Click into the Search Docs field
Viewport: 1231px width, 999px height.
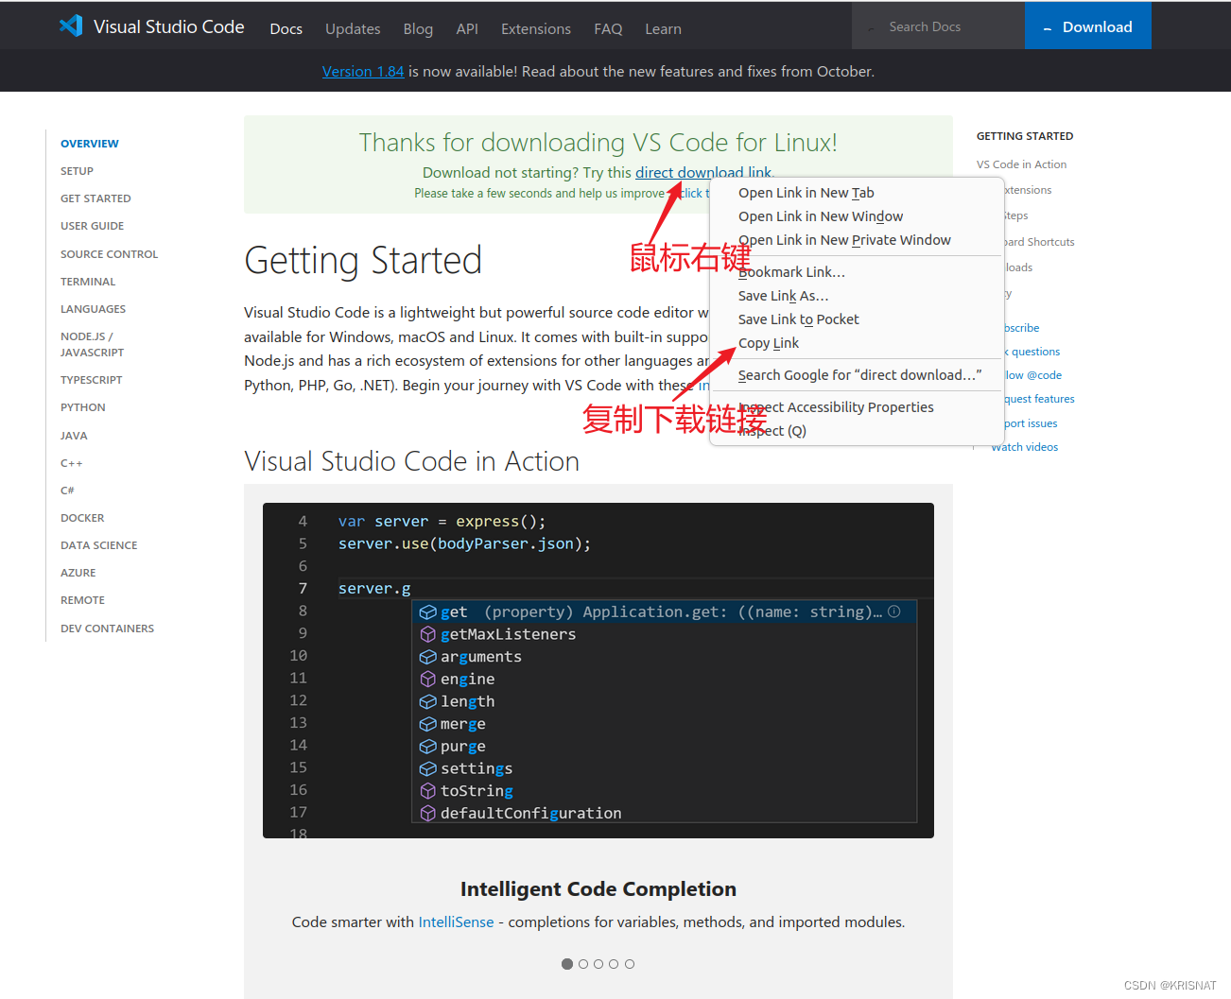click(x=938, y=26)
